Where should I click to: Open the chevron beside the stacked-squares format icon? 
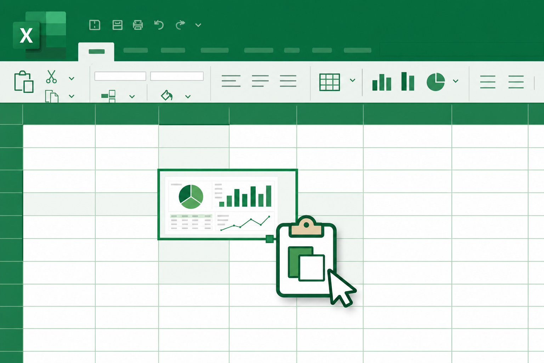(x=132, y=96)
